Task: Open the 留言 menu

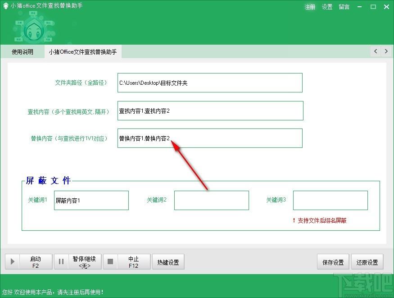Action: coord(344,7)
